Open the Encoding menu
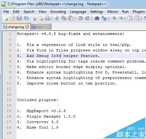The image size is (146, 139). coord(58,12)
